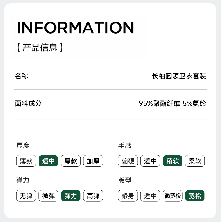Select the green 弹力 elasticity tag

(x=71, y=196)
